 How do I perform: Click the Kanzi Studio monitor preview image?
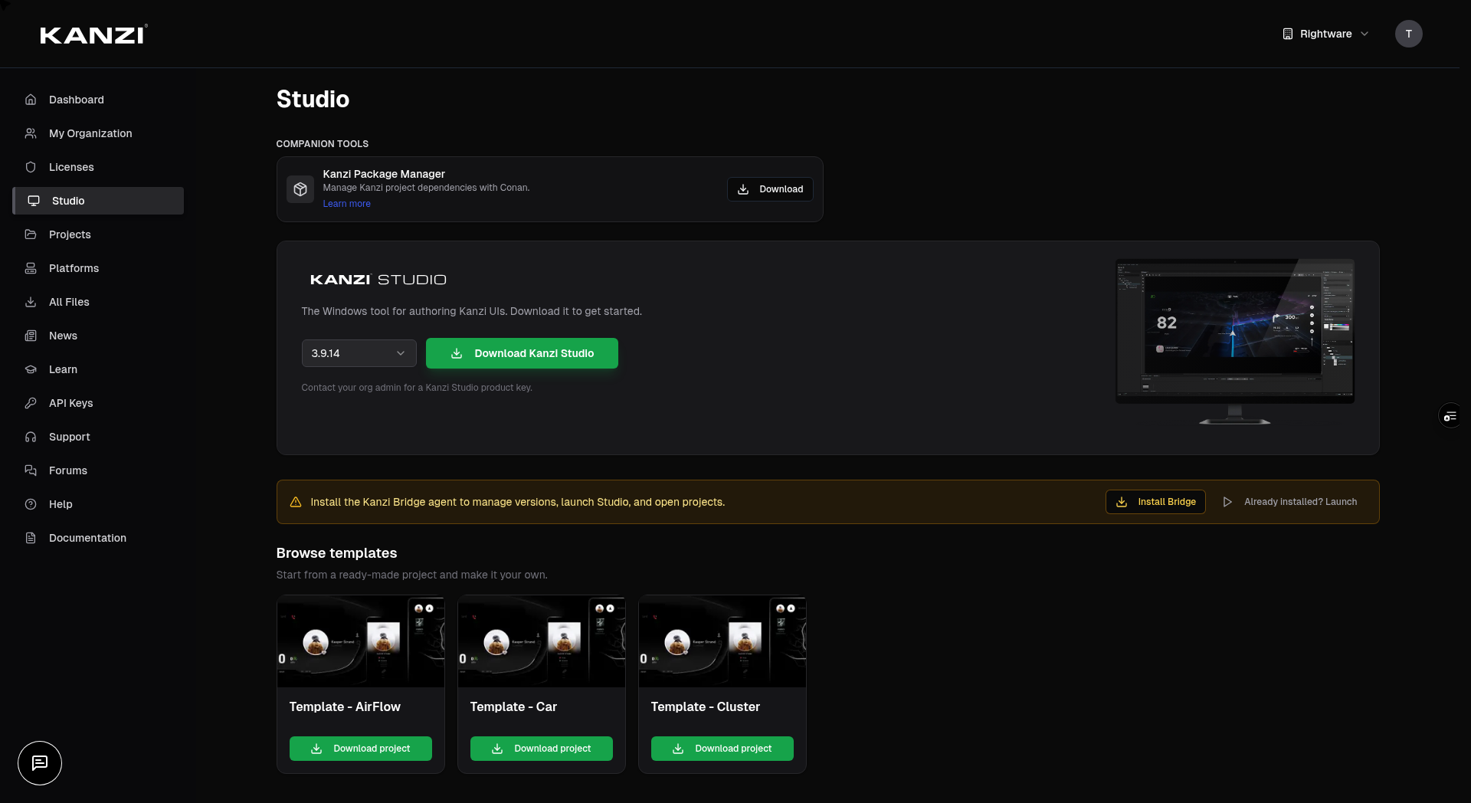coord(1235,342)
